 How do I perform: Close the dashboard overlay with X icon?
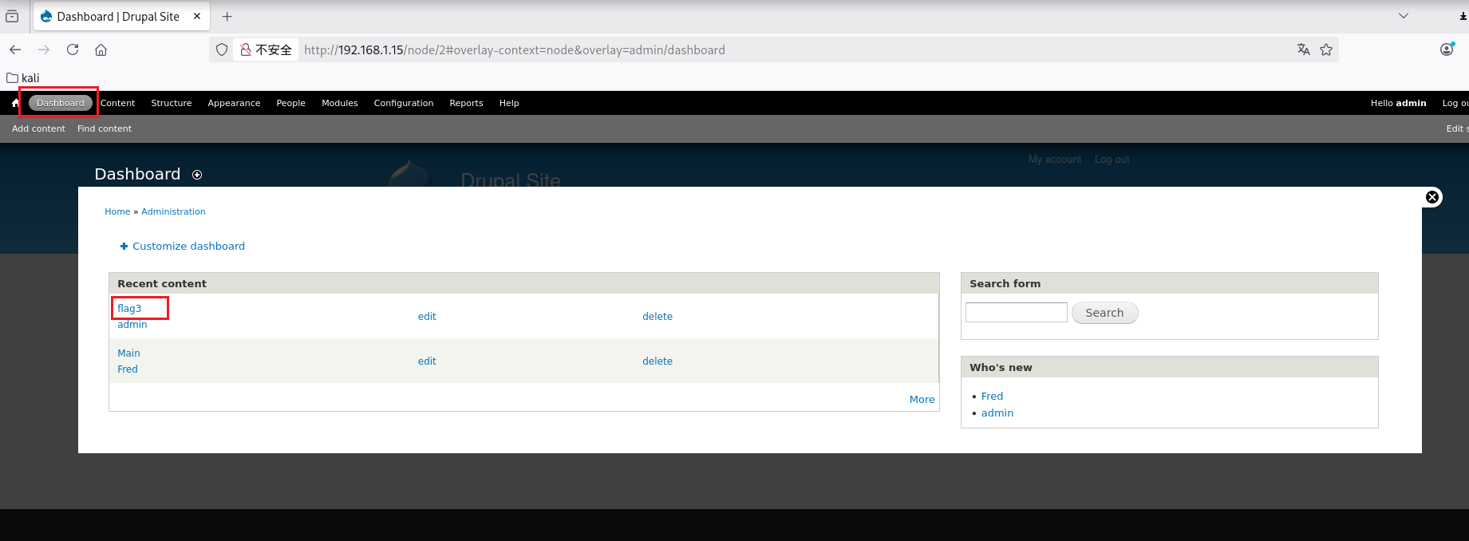(1432, 197)
